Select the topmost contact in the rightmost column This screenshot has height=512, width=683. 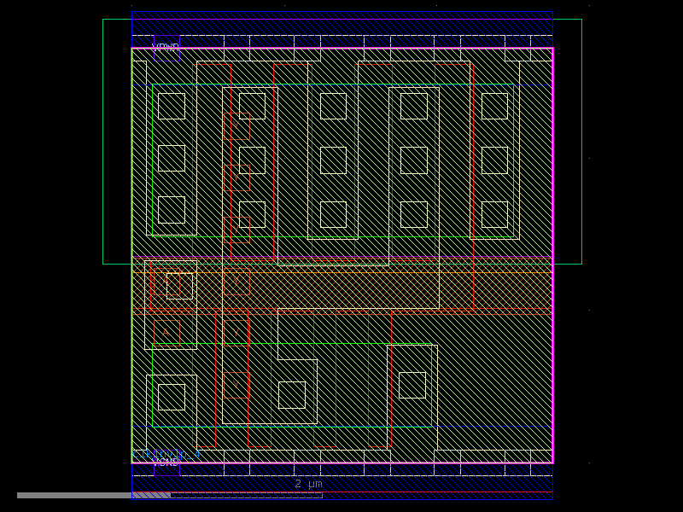[494, 106]
